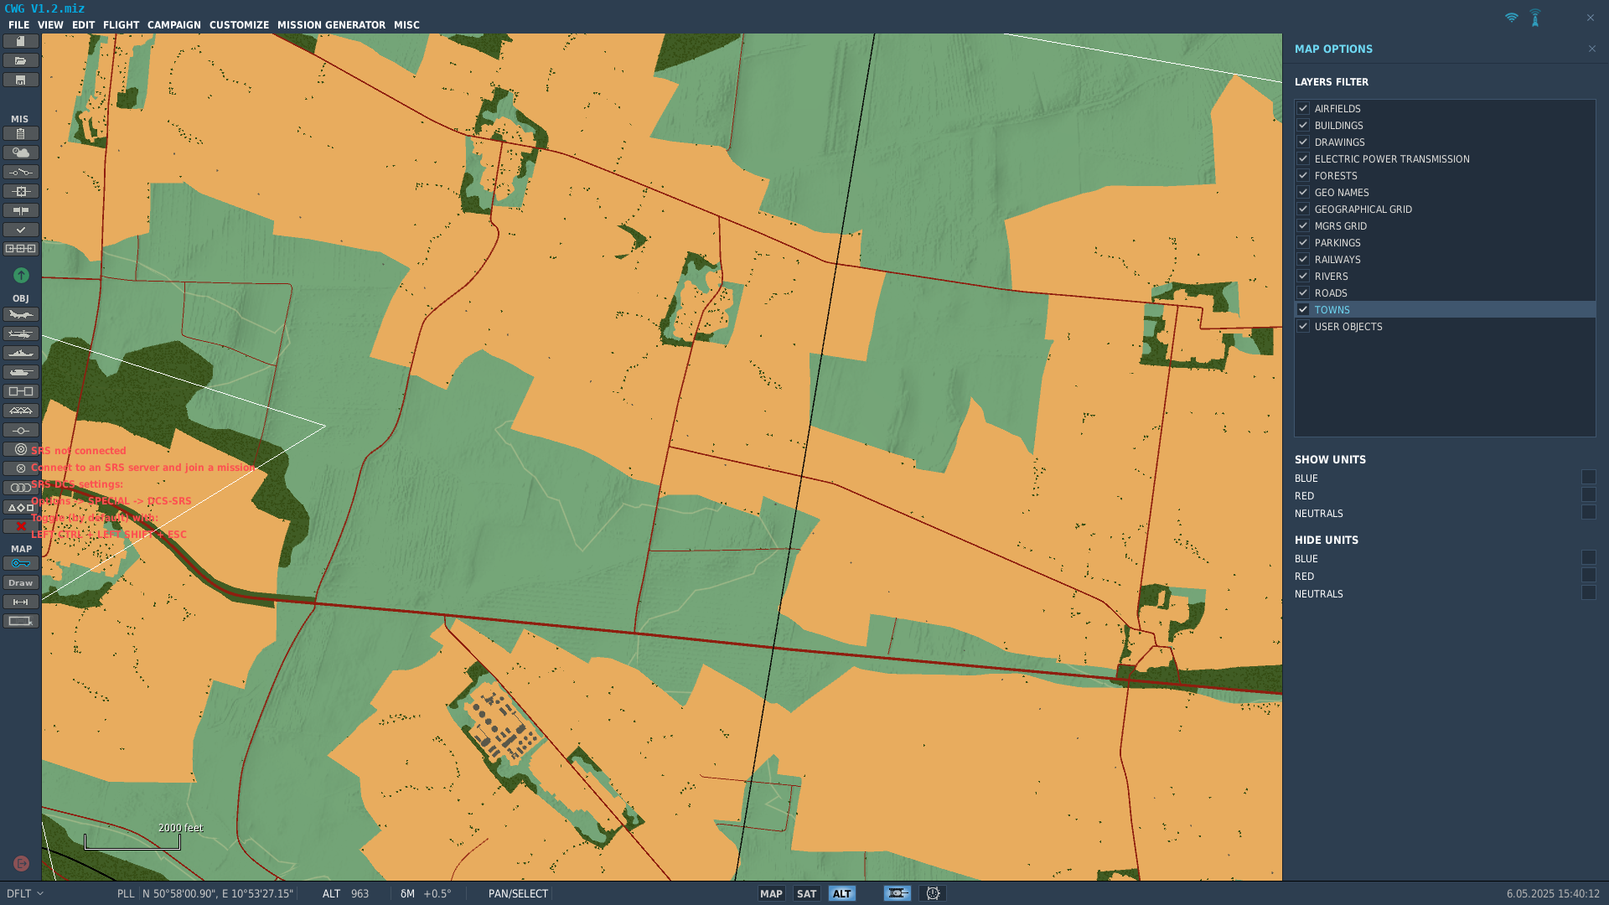The image size is (1609, 905).
Task: Click the three linked boxes icon
Action: point(20,249)
